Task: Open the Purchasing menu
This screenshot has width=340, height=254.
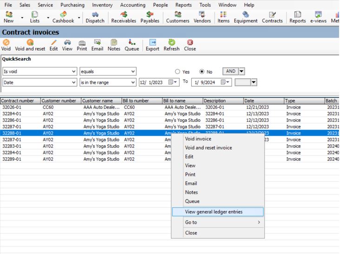Action: tap(72, 5)
